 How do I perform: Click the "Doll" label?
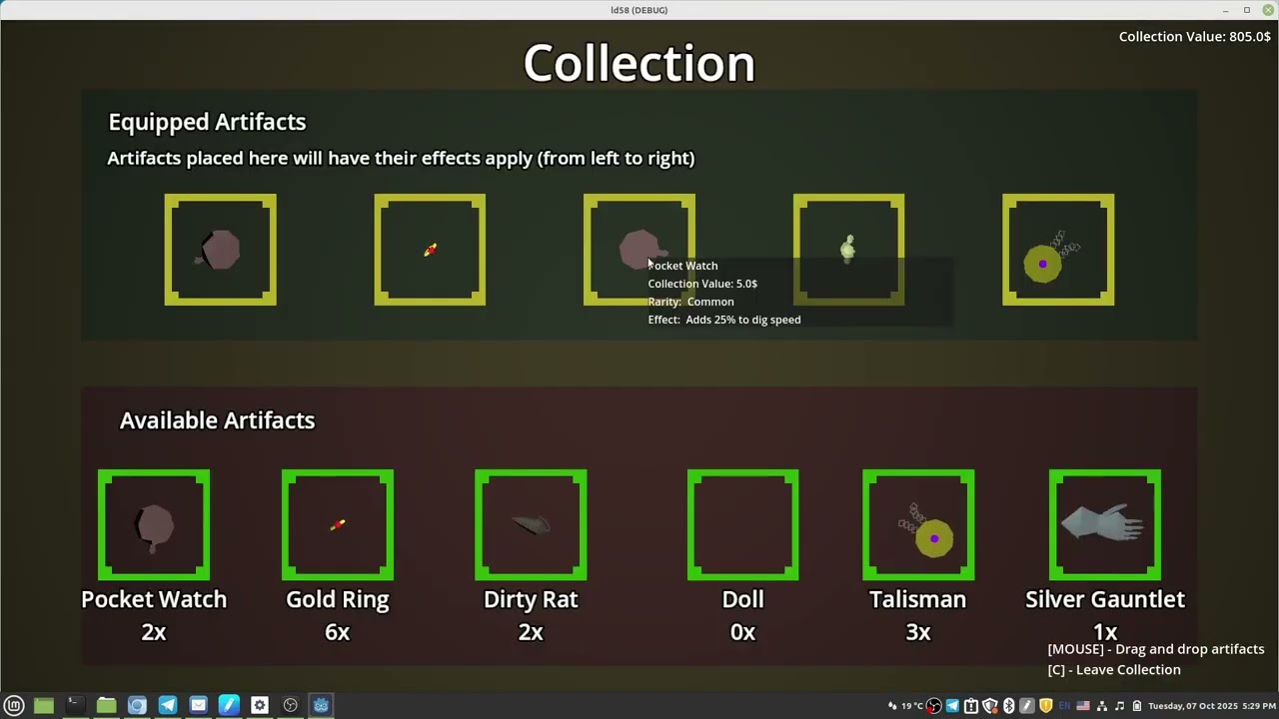tap(743, 599)
